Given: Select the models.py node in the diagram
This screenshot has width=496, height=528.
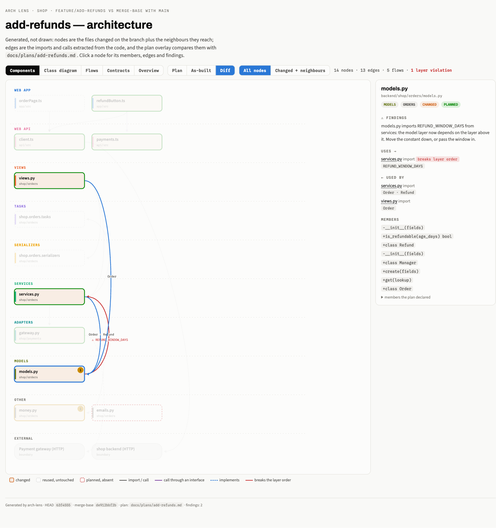Looking at the screenshot, I should pos(49,374).
